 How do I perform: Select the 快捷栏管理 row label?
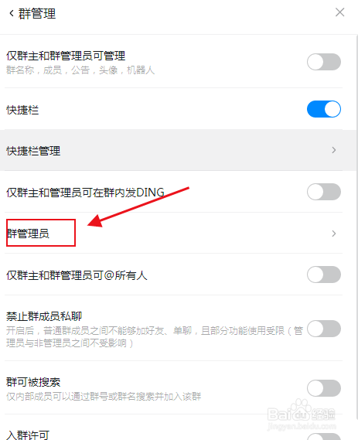pos(33,151)
